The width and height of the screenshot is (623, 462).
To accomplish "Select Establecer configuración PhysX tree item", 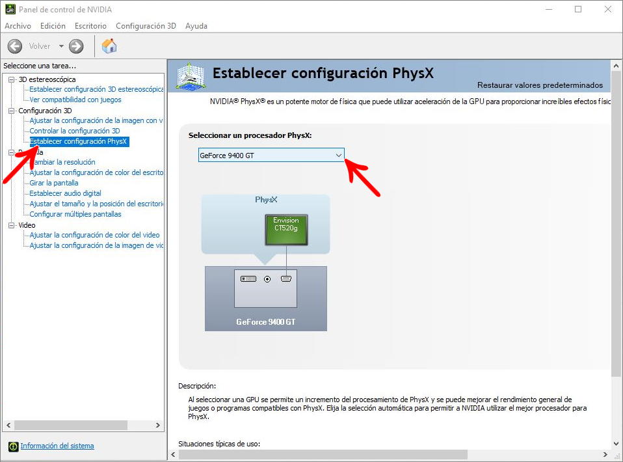I will pos(79,141).
